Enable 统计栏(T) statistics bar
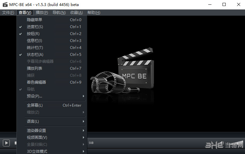245x154 pixels. 52,47
